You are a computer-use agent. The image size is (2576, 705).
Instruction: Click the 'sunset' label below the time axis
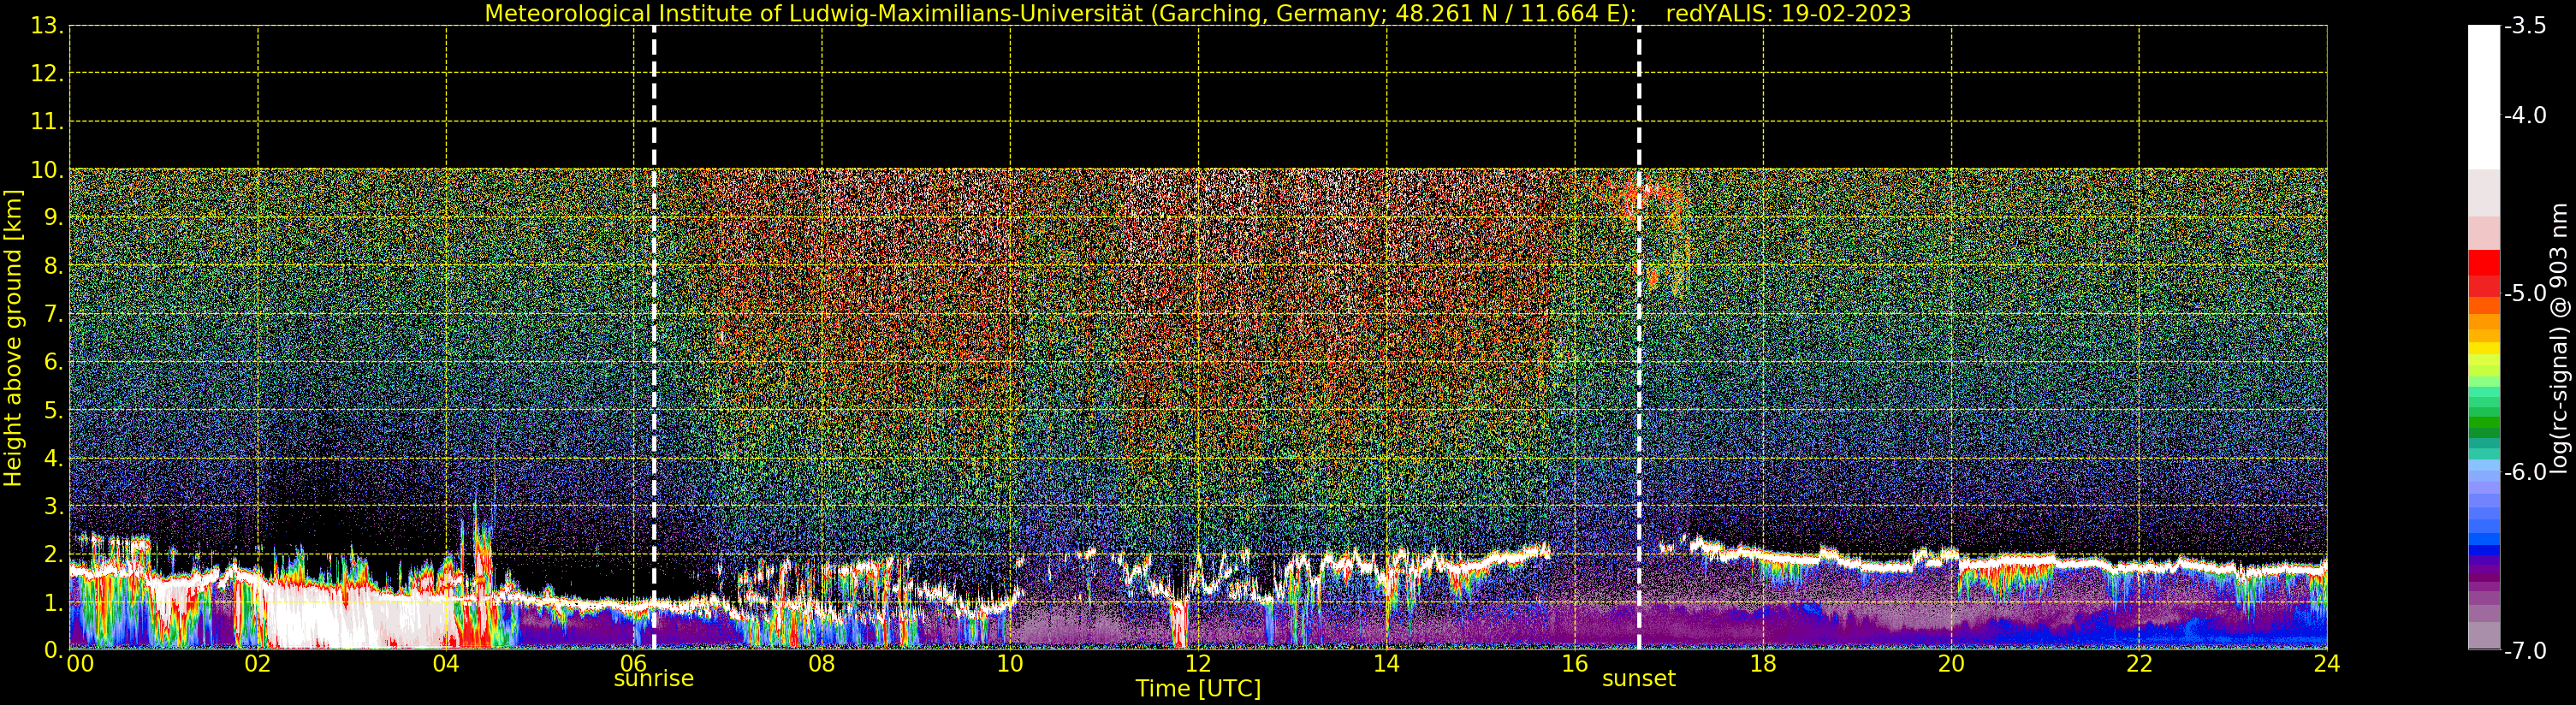tap(1638, 678)
